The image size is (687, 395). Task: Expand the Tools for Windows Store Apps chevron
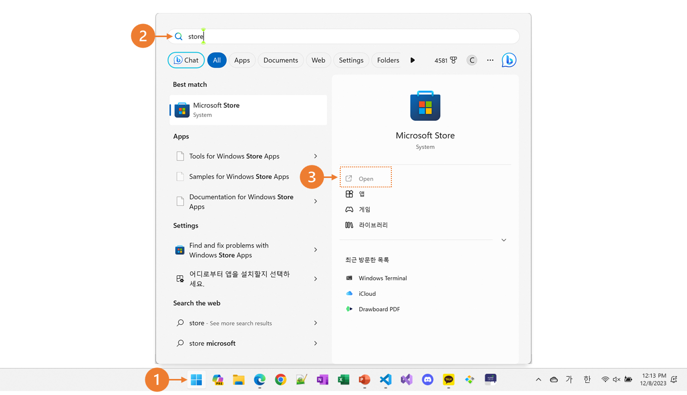tap(316, 156)
